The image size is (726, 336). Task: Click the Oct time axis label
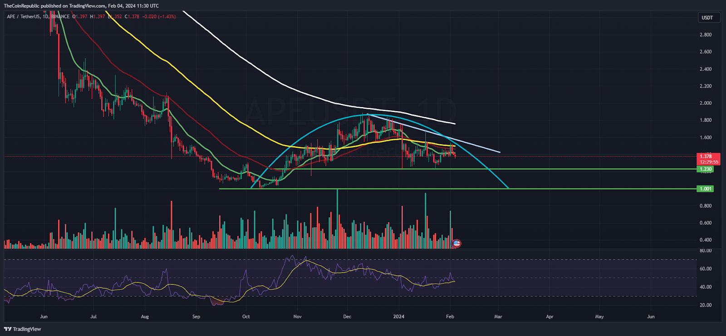(246, 317)
